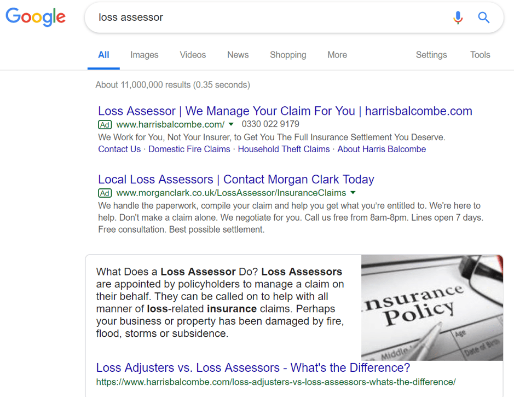Click the Insurance Policy snippet image
This screenshot has height=397, width=514.
[432, 308]
